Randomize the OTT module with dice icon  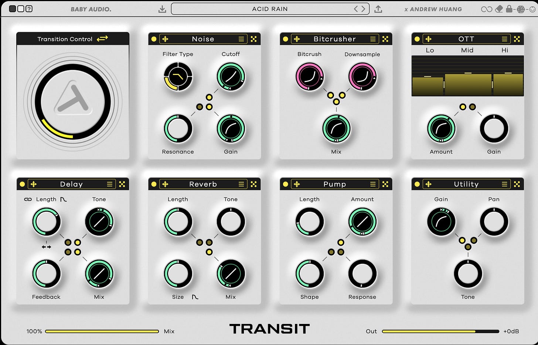517,39
